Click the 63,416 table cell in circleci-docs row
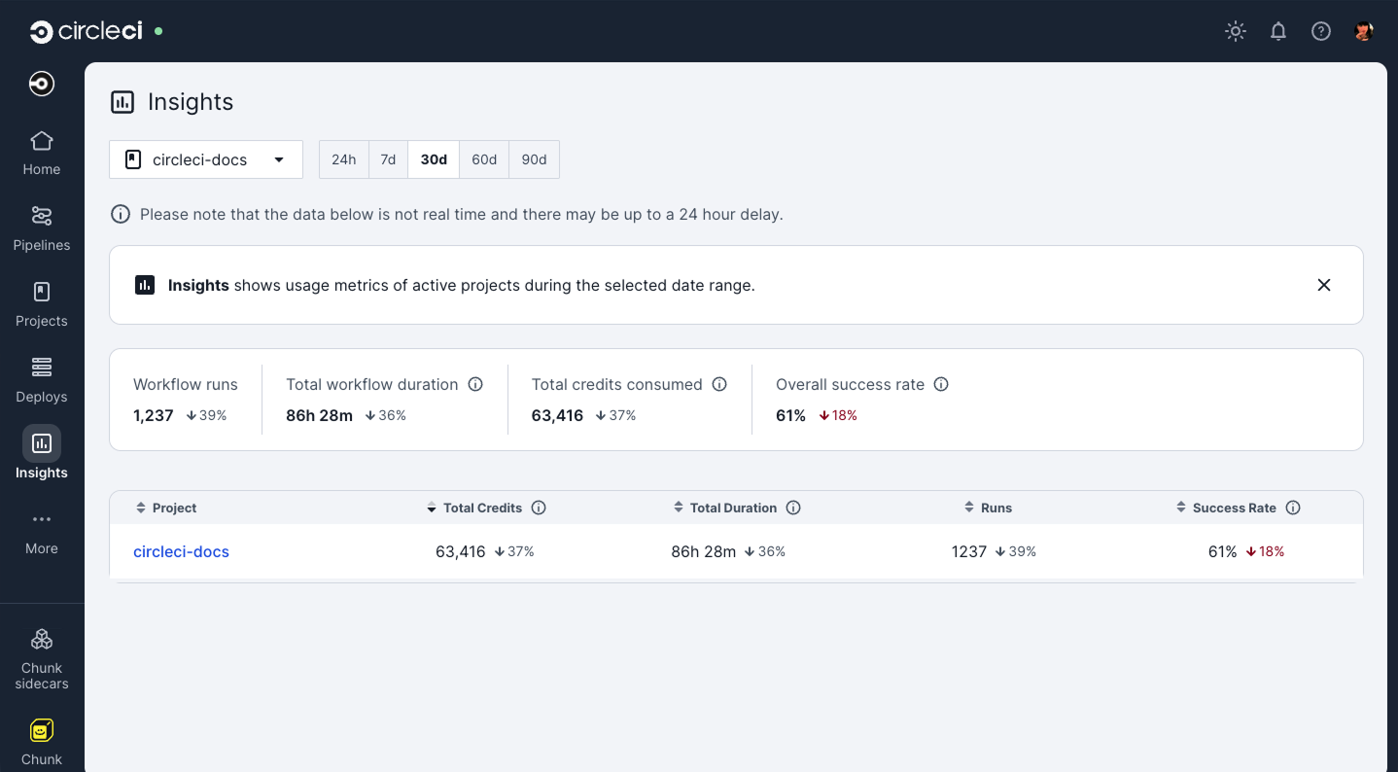The height and width of the screenshot is (772, 1398). click(x=461, y=551)
